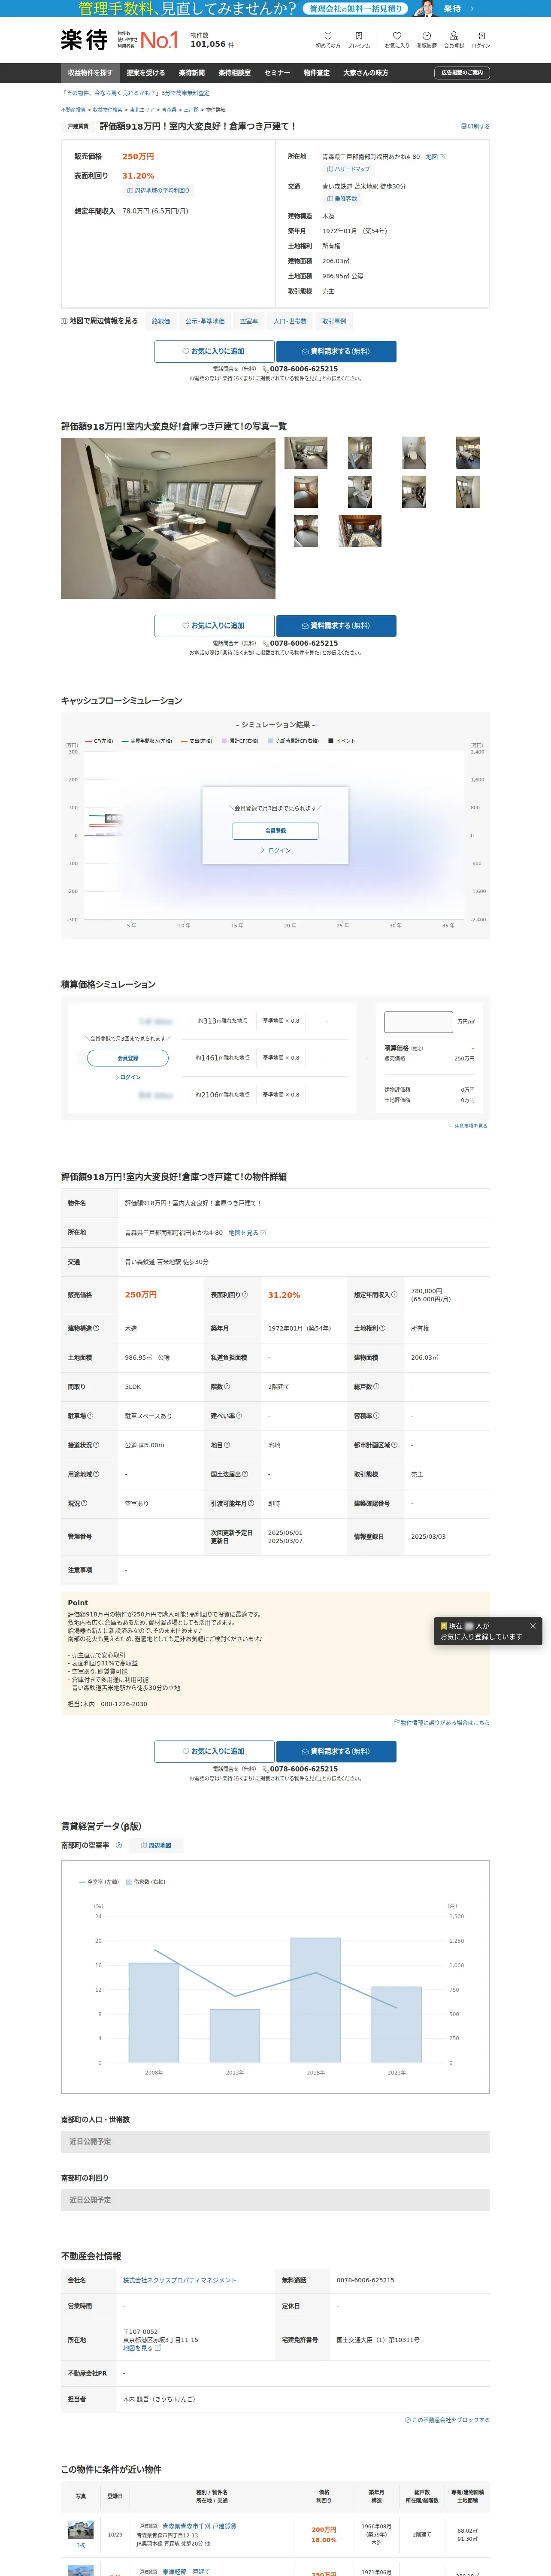The image size is (551, 2576).
Task: Open the ハザードマップ button
Action: pyautogui.click(x=348, y=169)
